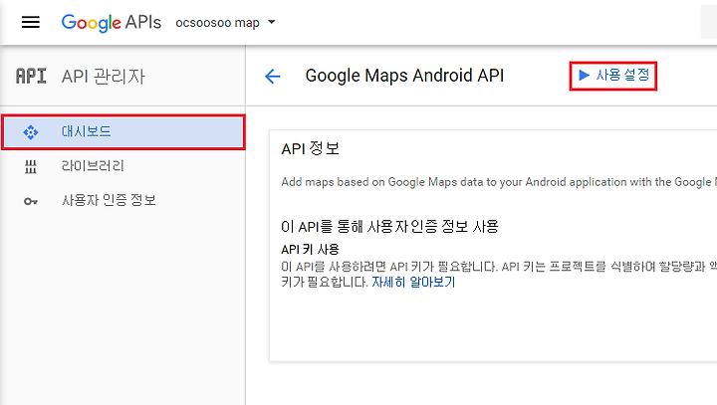Click the library icon in sidebar
Image resolution: width=717 pixels, height=405 pixels.
(x=31, y=167)
